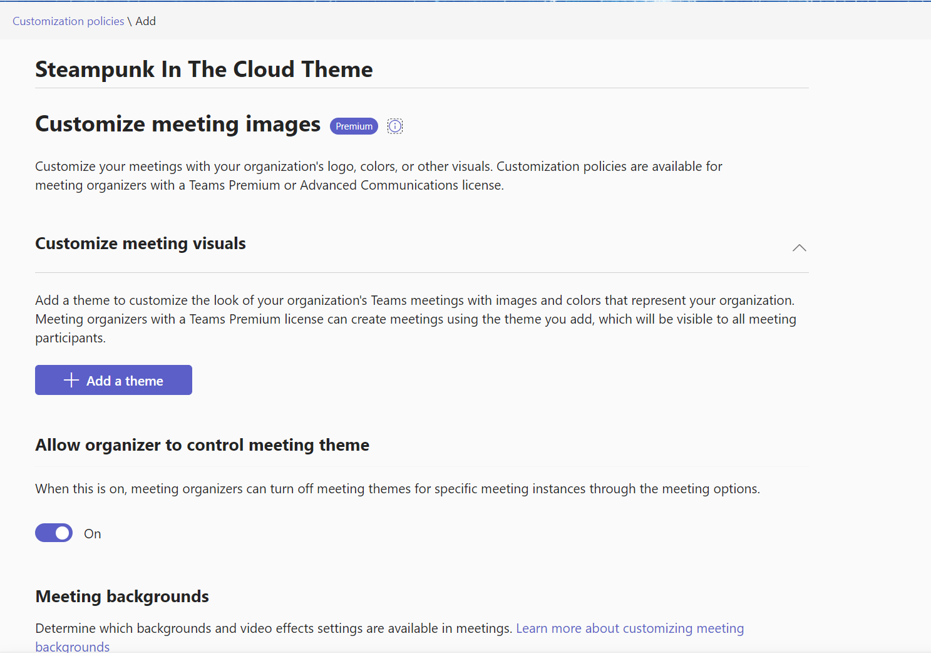Click the info icon beside the Premium badge
This screenshot has height=656, width=931.
pos(395,126)
